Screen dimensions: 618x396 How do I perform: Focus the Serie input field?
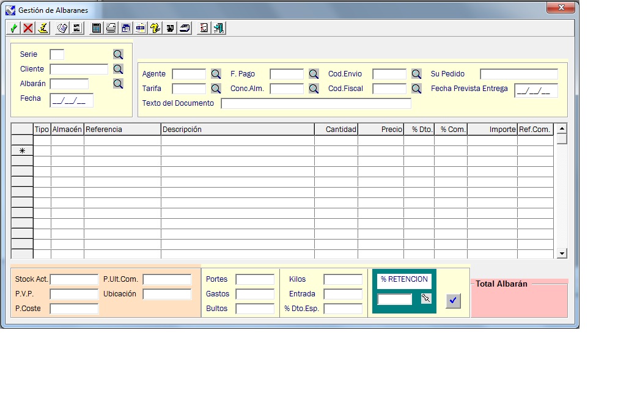(57, 54)
